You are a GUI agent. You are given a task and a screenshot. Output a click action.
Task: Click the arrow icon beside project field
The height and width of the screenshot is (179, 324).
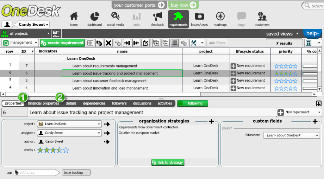[x=107, y=124]
